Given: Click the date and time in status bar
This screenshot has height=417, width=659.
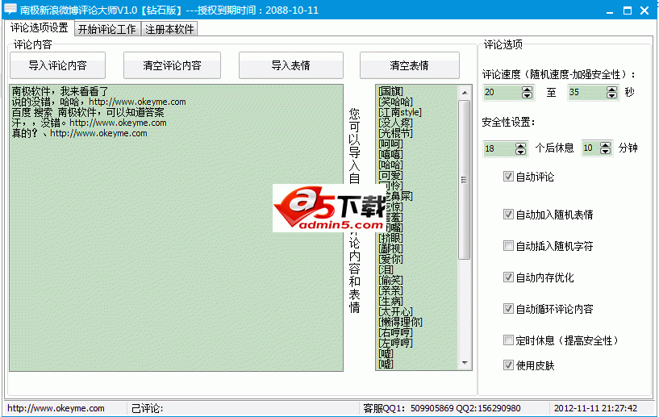Looking at the screenshot, I should pos(595,408).
